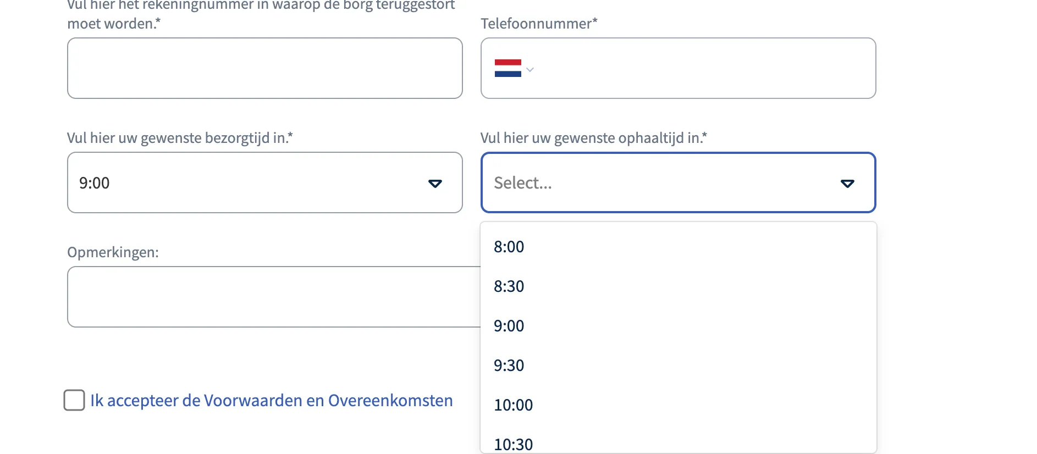Select the 10:30 time option

(x=514, y=444)
